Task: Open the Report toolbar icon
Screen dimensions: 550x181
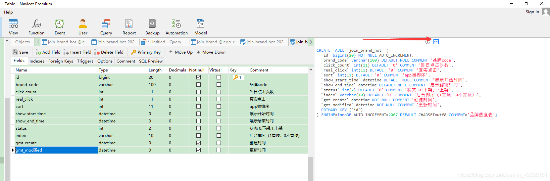Action: [129, 27]
